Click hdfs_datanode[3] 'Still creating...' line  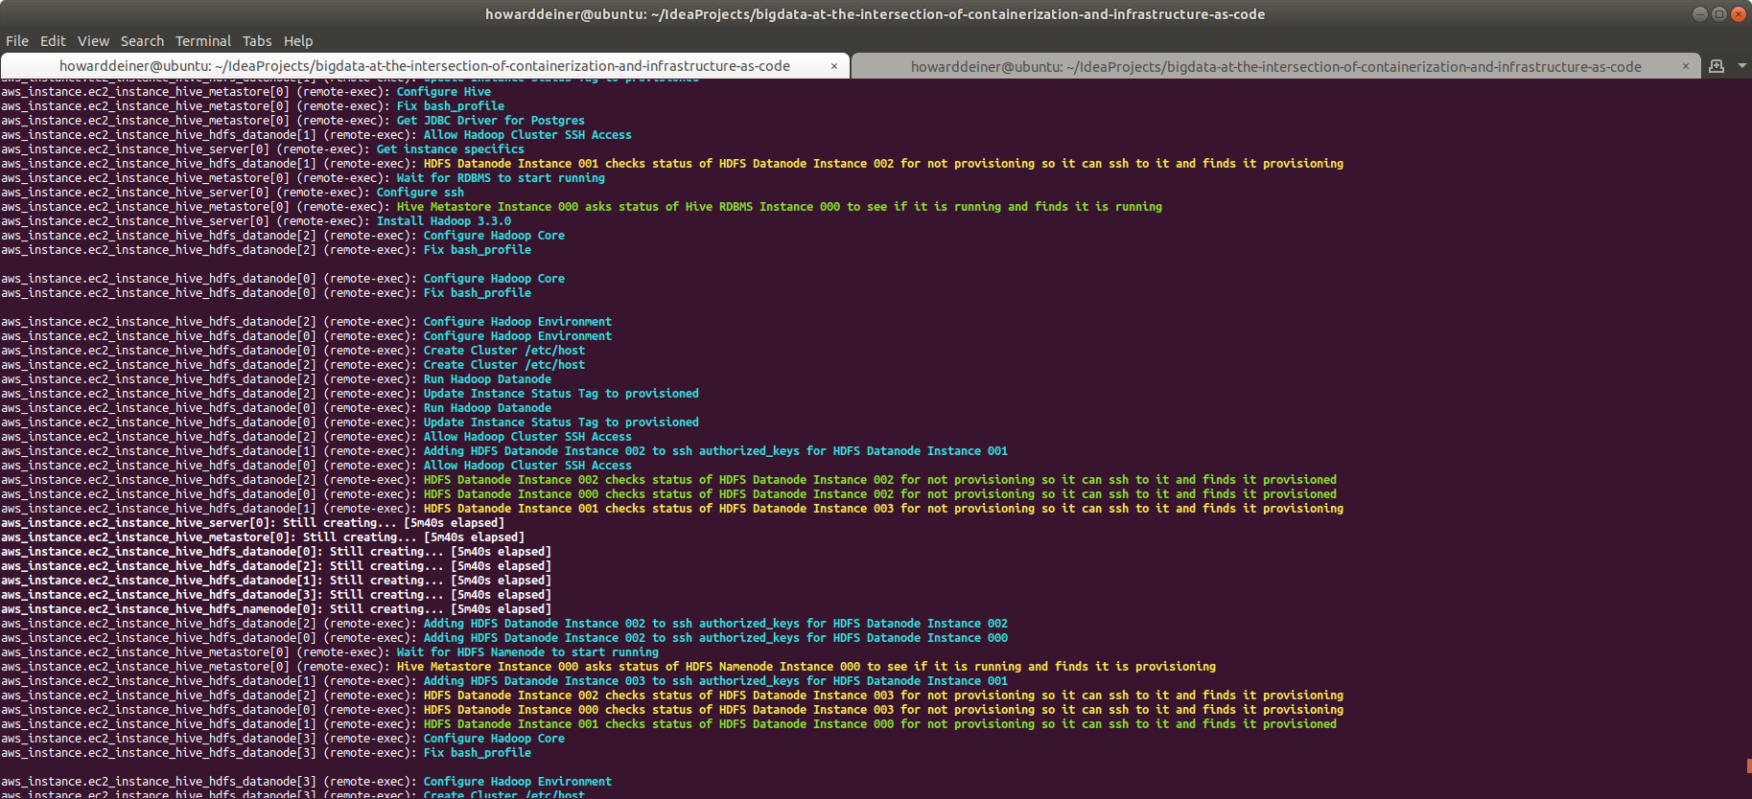point(276,595)
